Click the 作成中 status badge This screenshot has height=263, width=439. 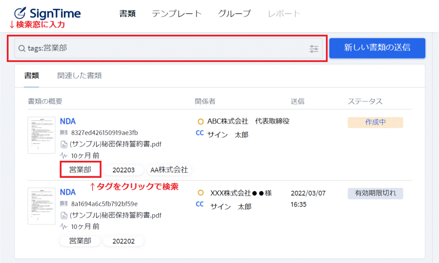coord(375,122)
